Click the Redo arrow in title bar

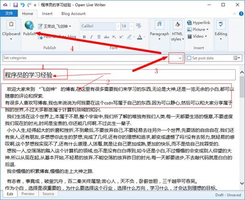click(x=29, y=5)
